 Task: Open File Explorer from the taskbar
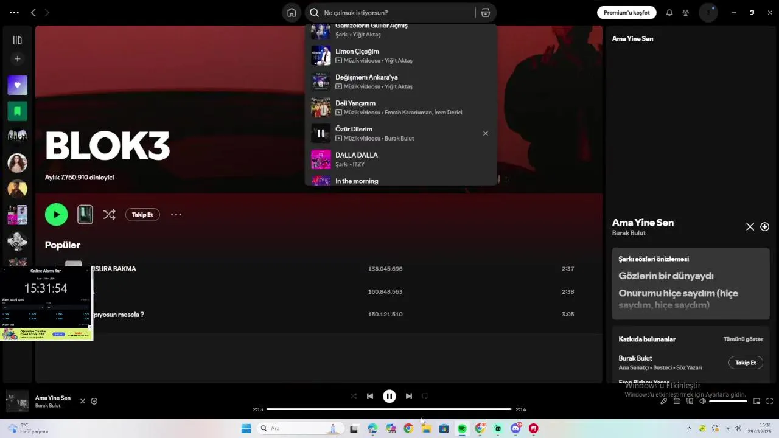tap(426, 428)
